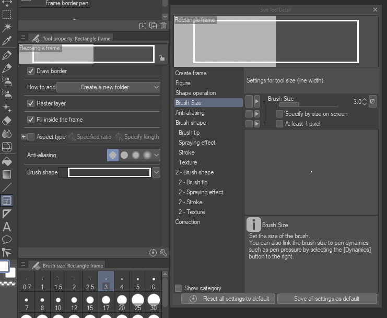Screen dimensions: 387x318
Task: Select the Eyedropper tool
Action: 7,41
